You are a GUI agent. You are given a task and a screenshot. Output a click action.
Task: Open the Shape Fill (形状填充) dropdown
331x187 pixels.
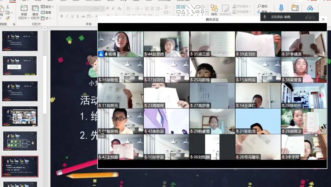click(x=242, y=6)
